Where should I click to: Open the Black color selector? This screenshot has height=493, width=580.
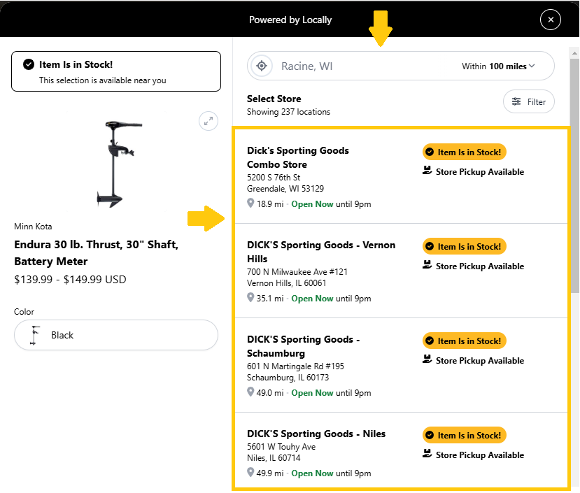click(x=115, y=335)
